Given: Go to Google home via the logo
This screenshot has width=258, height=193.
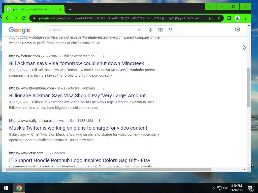Looking at the screenshot, I should pyautogui.click(x=19, y=30).
